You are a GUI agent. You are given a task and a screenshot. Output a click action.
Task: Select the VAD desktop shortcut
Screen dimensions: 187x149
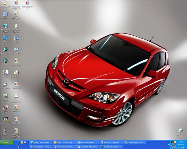pos(5,131)
